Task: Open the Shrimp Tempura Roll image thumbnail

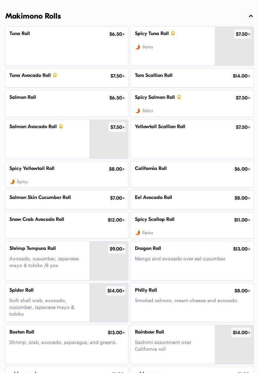Action: coord(109,265)
